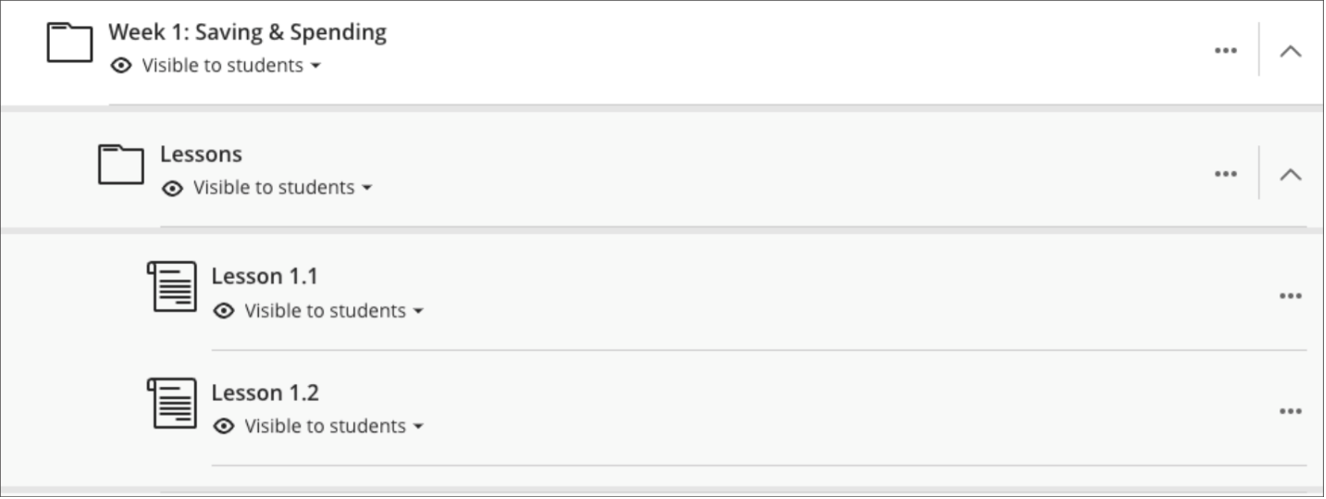Open the ellipsis menu for Week 1
Screen dimensions: 1326x499
click(x=1225, y=51)
